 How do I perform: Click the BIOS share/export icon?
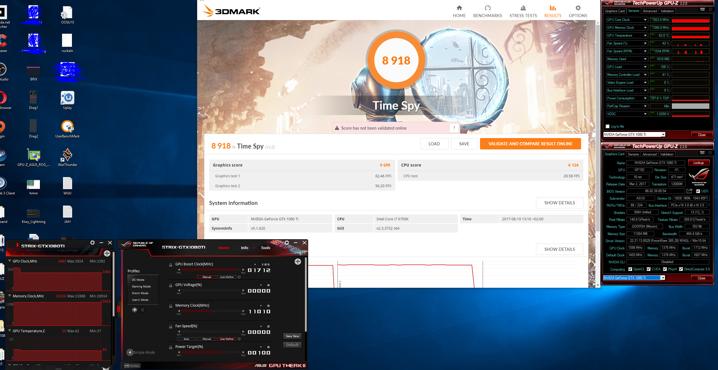click(x=689, y=191)
